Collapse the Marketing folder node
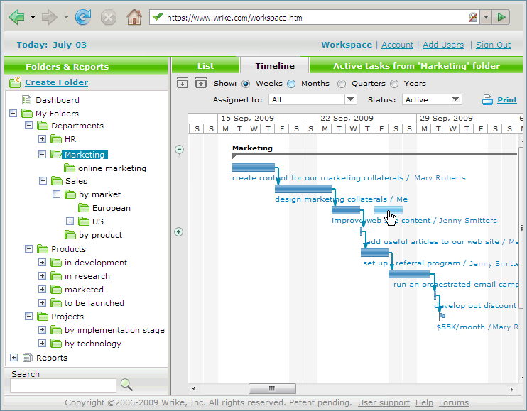527x411 pixels. (x=42, y=155)
